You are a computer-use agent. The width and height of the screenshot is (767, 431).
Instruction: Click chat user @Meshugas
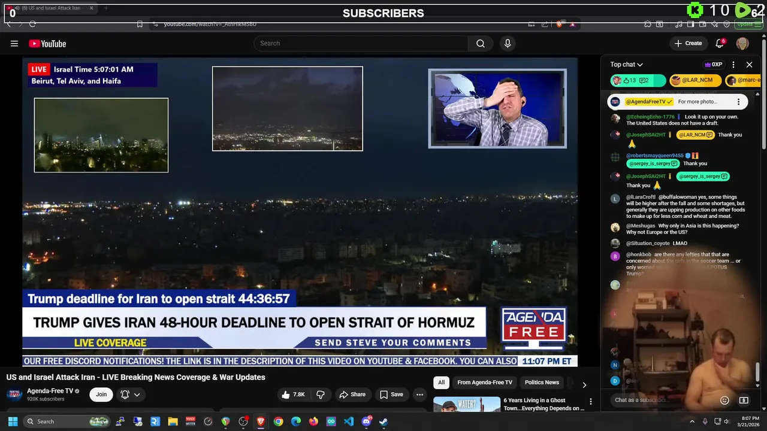pos(641,226)
